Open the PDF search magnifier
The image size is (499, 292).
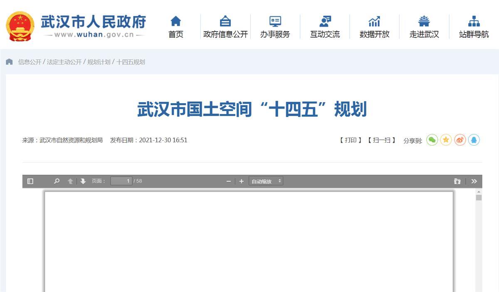click(57, 181)
